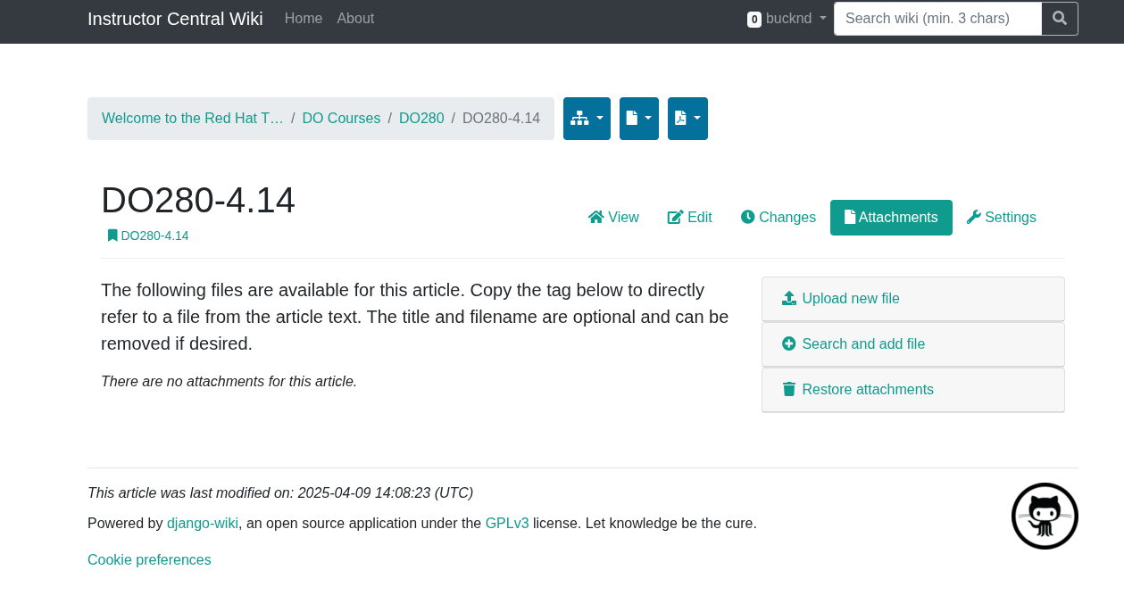Go to Home in navbar
The height and width of the screenshot is (612, 1124).
304,19
